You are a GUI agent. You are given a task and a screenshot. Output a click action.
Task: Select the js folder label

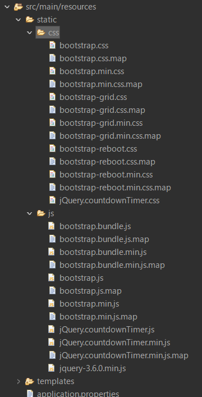tap(51, 214)
